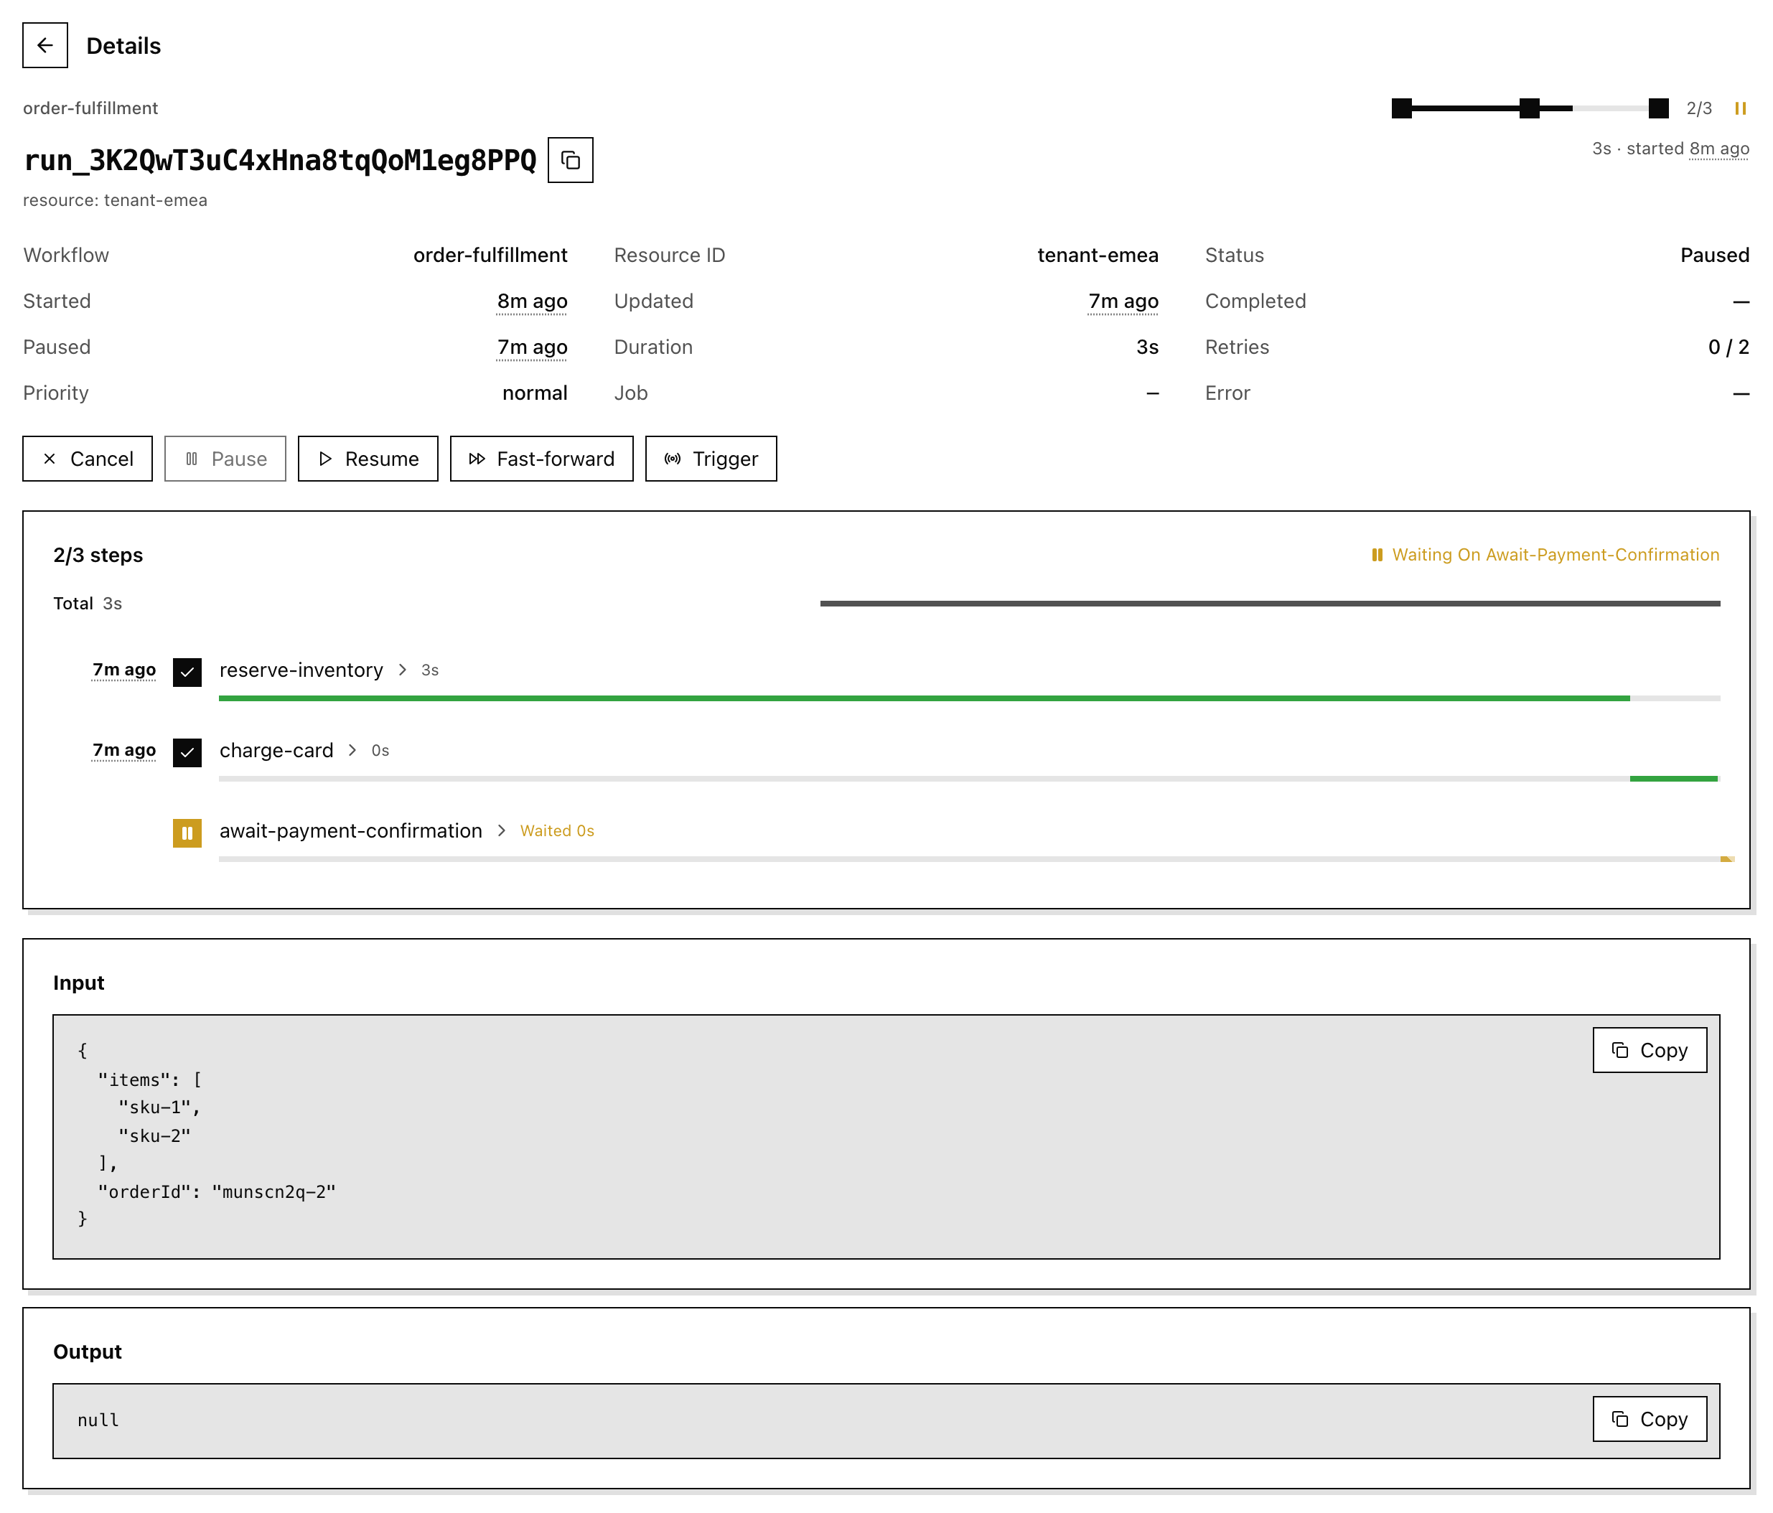Cancel the workflow run

click(x=88, y=459)
